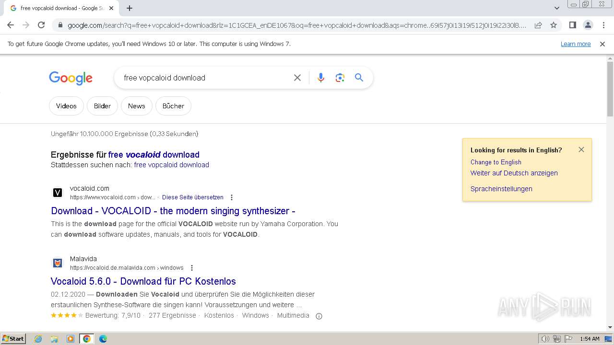The height and width of the screenshot is (345, 614).
Task: Choose 'Change to English' link
Action: coord(496,162)
